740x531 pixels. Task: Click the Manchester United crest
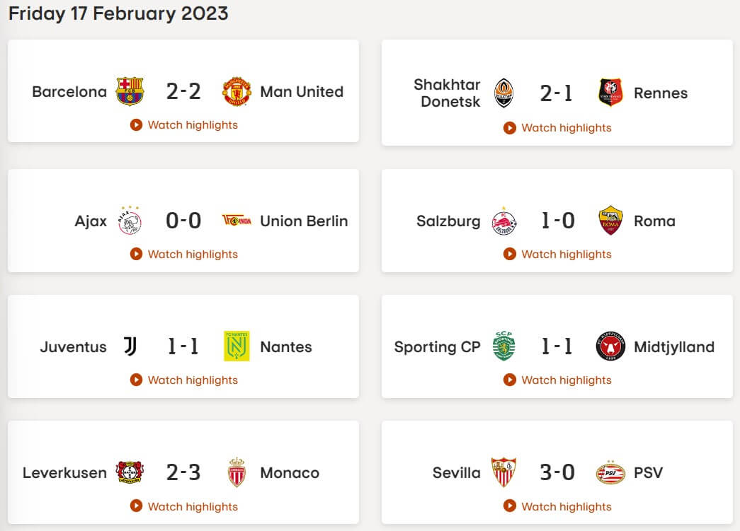point(237,91)
